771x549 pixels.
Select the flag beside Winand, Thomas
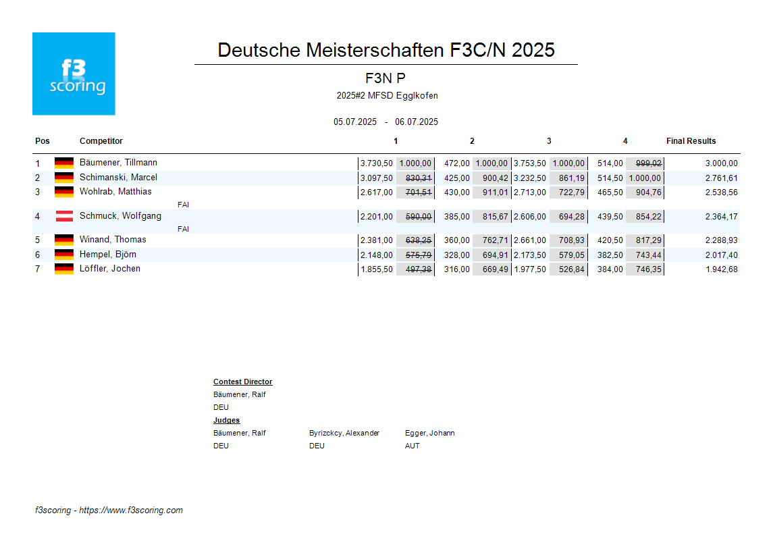(x=64, y=240)
